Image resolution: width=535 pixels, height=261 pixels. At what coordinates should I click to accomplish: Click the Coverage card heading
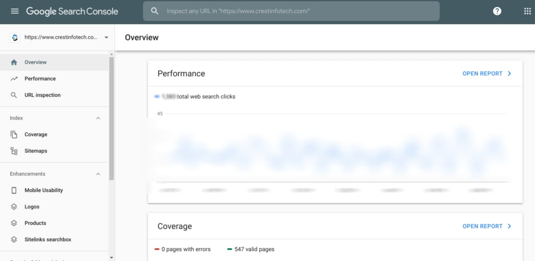point(175,226)
